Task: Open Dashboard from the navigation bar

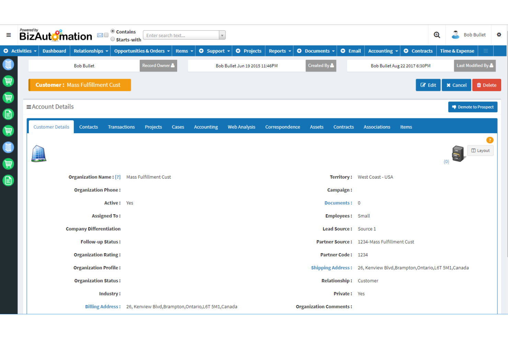Action: point(54,51)
